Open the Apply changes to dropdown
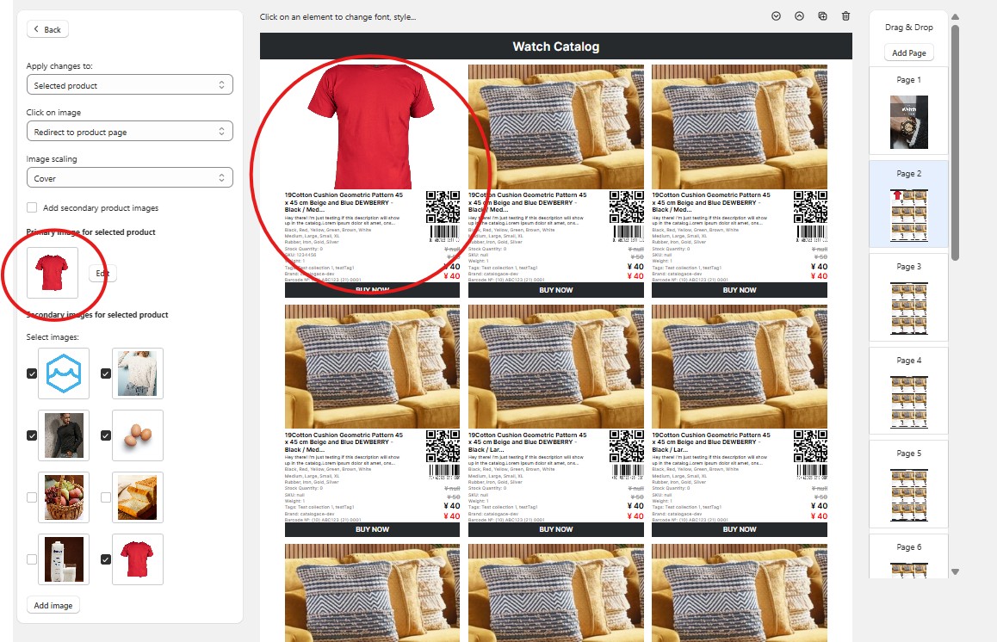The height and width of the screenshot is (642, 997). [130, 85]
